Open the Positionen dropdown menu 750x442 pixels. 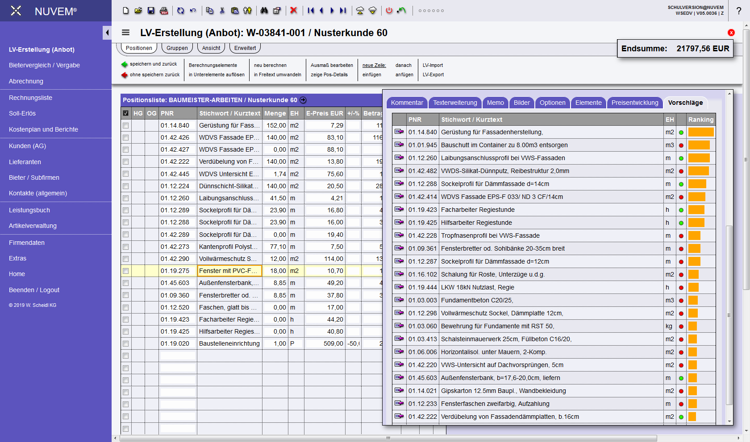(139, 48)
